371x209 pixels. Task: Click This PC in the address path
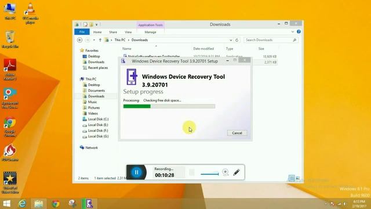[120, 40]
